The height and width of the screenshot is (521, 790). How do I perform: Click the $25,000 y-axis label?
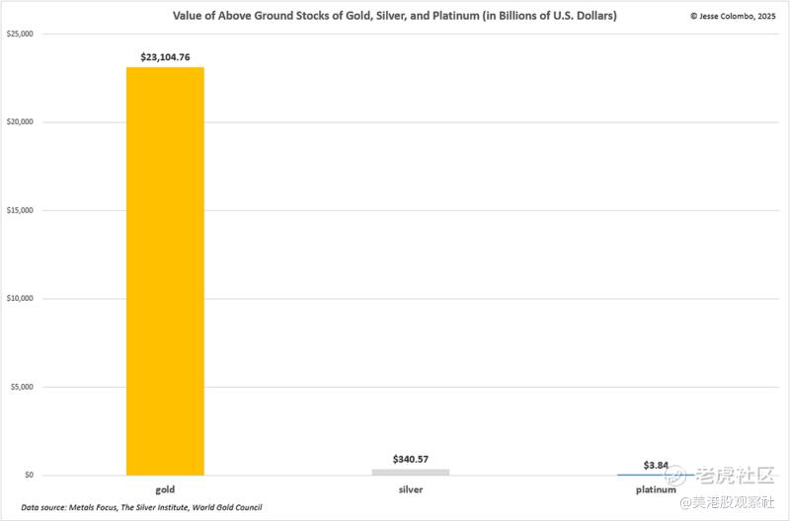point(20,34)
